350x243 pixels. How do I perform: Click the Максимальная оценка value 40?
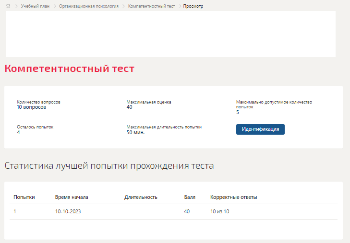pos(129,107)
